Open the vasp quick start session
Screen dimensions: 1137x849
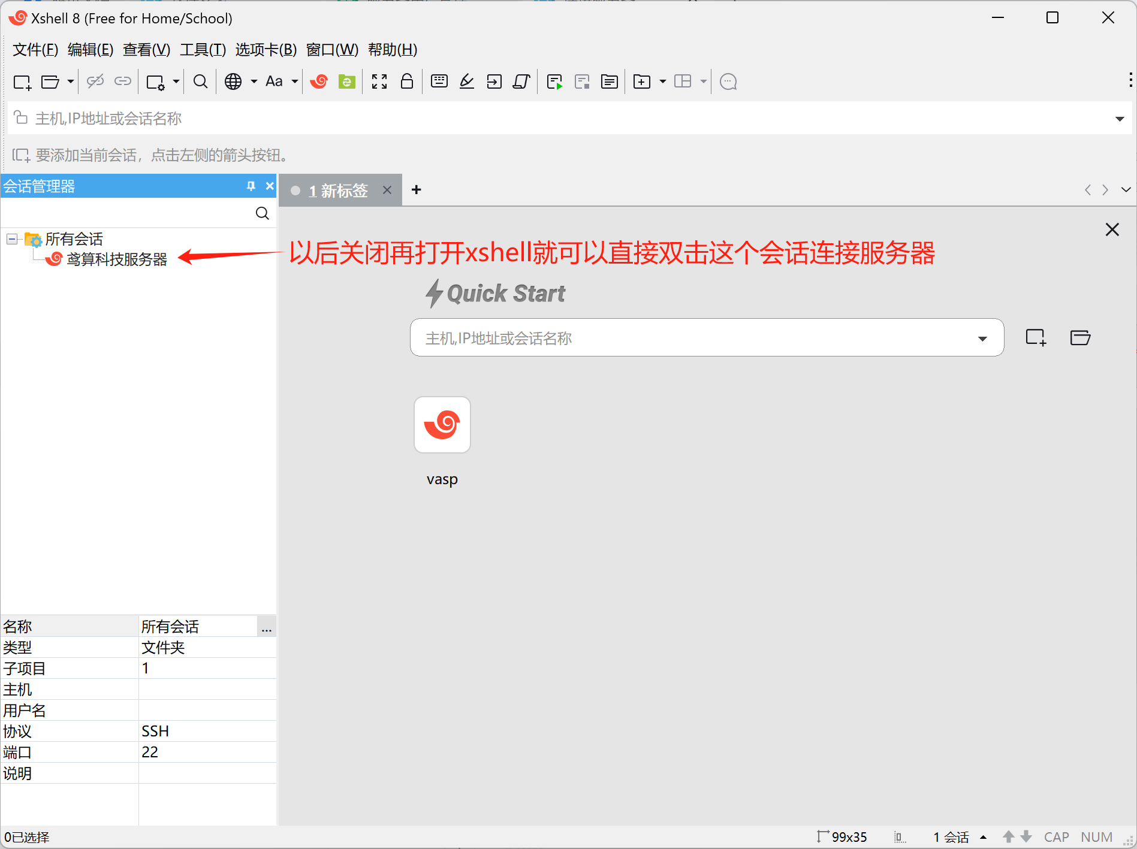[x=442, y=425]
